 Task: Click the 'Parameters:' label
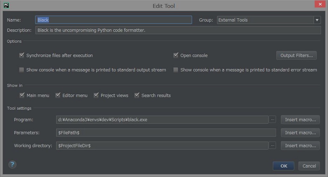(x=27, y=133)
